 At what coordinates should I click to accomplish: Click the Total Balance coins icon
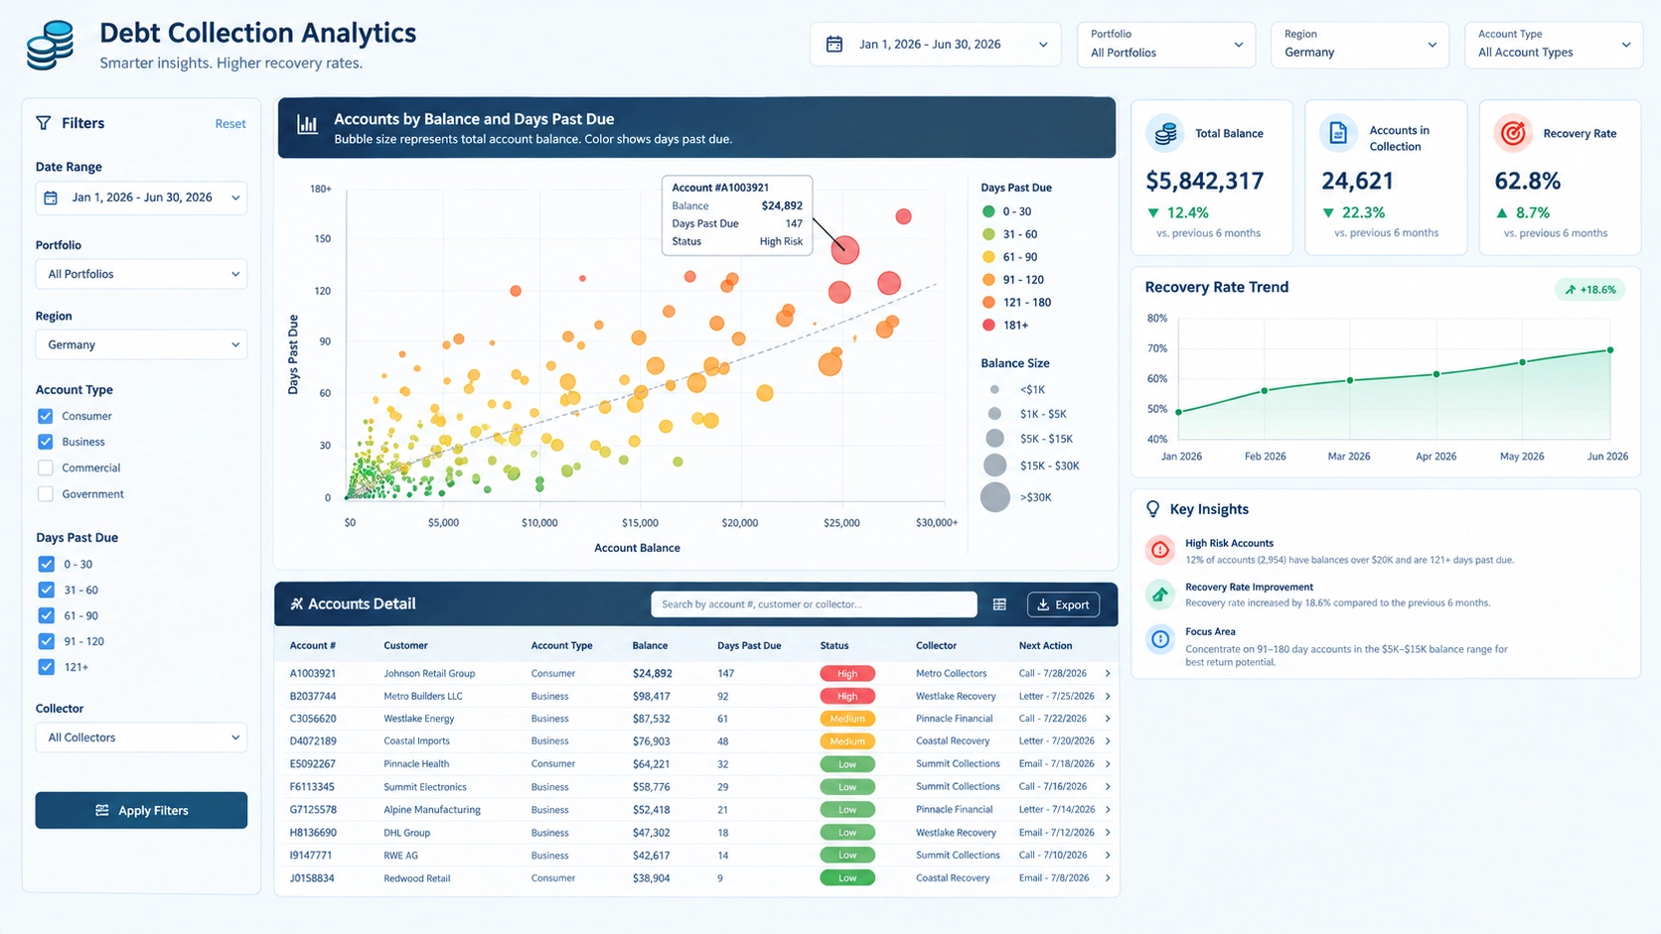[x=1165, y=133]
